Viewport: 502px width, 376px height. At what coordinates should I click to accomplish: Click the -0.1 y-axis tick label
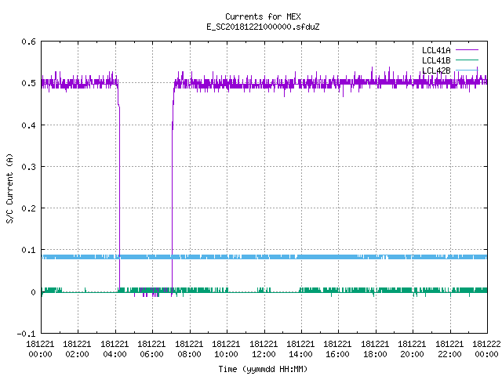coord(26,334)
